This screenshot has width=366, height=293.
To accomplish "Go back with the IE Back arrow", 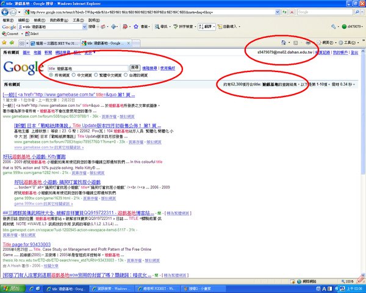I will pos(5,12).
